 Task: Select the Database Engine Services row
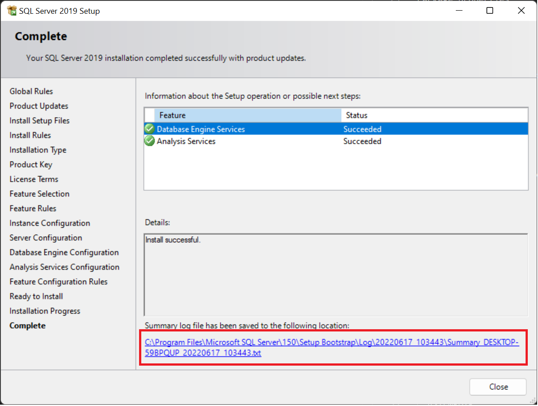[336, 129]
